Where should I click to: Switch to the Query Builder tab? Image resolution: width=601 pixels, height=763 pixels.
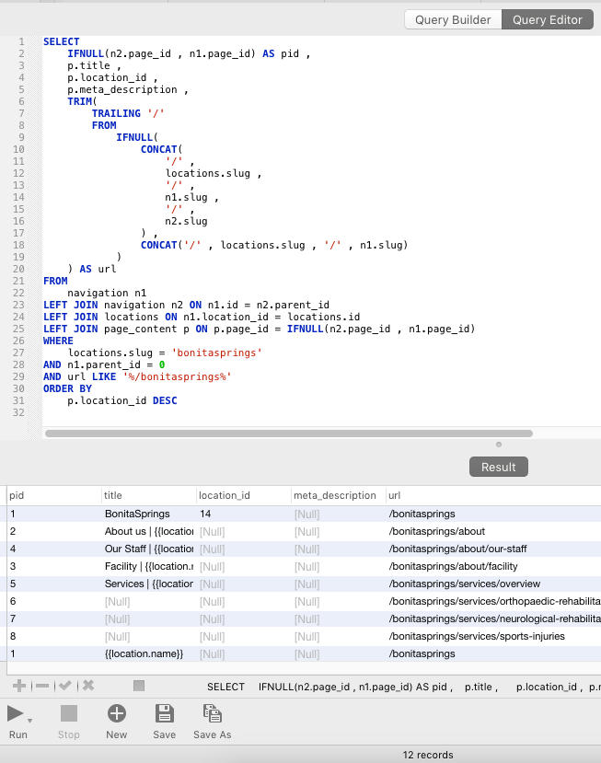[x=453, y=20]
